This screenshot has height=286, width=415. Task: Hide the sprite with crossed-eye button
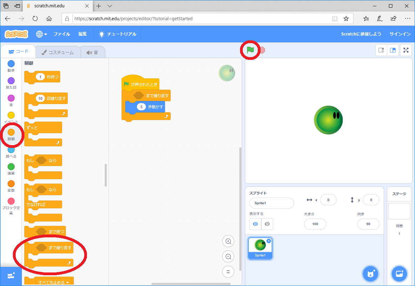pos(267,224)
